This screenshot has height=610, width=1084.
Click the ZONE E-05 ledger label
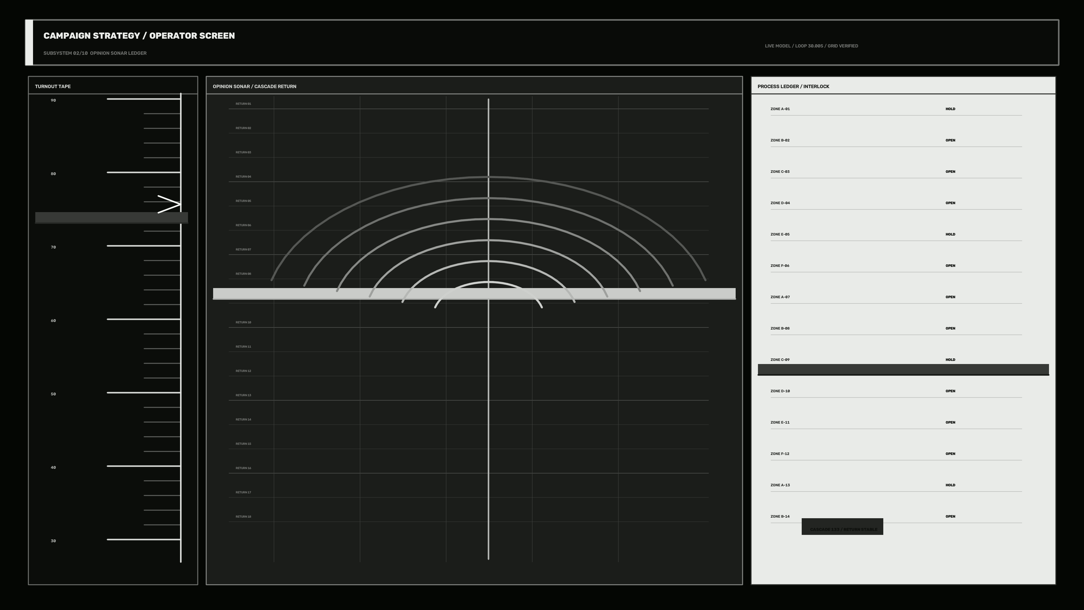(x=780, y=234)
